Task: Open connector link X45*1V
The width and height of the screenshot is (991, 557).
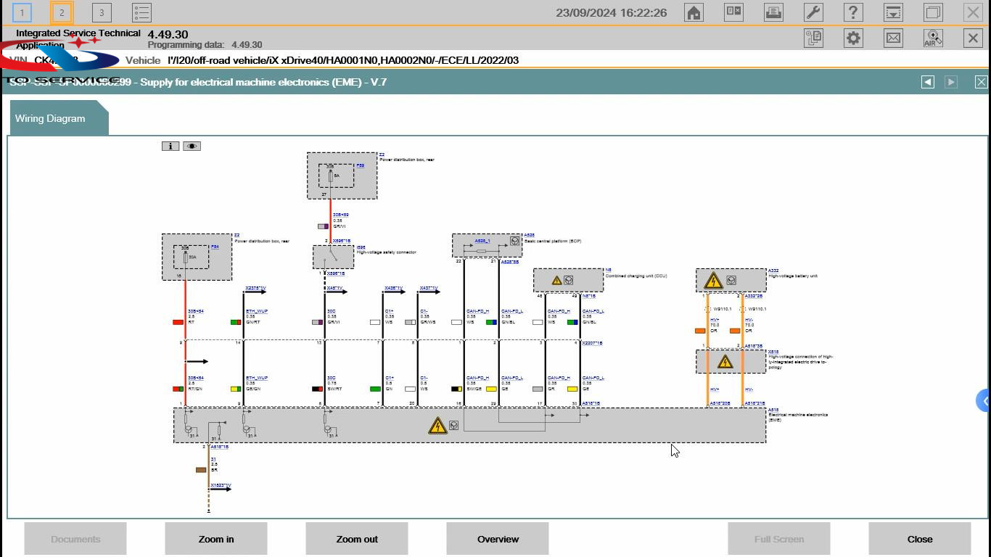Action: coord(334,288)
